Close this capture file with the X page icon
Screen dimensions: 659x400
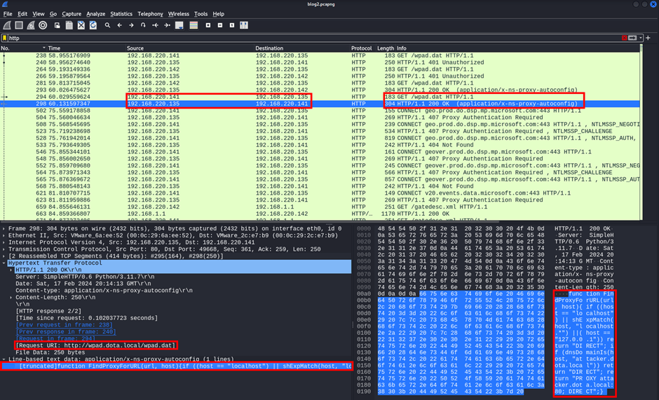[81, 25]
